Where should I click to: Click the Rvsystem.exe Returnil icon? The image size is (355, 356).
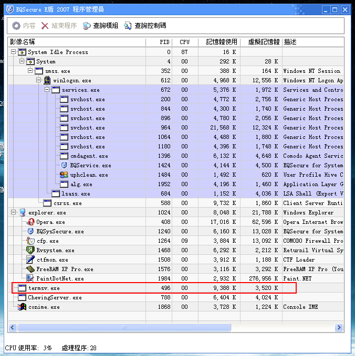(x=30, y=250)
